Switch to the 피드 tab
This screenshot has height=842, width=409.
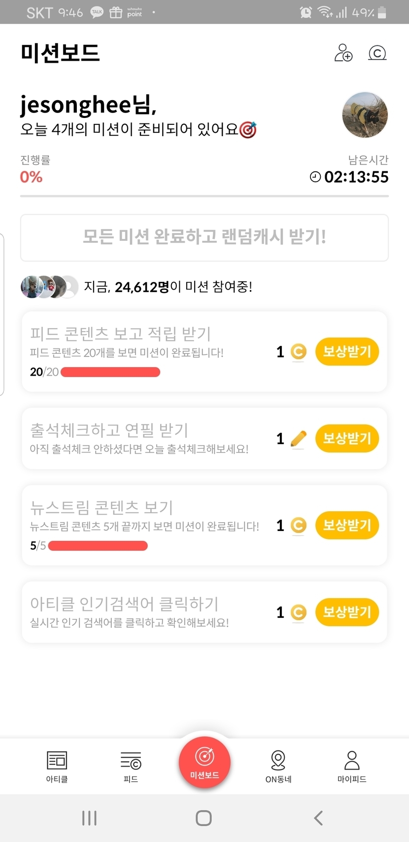pyautogui.click(x=131, y=766)
